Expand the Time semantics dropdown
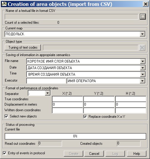This screenshot has height=159, width=150. click(143, 74)
